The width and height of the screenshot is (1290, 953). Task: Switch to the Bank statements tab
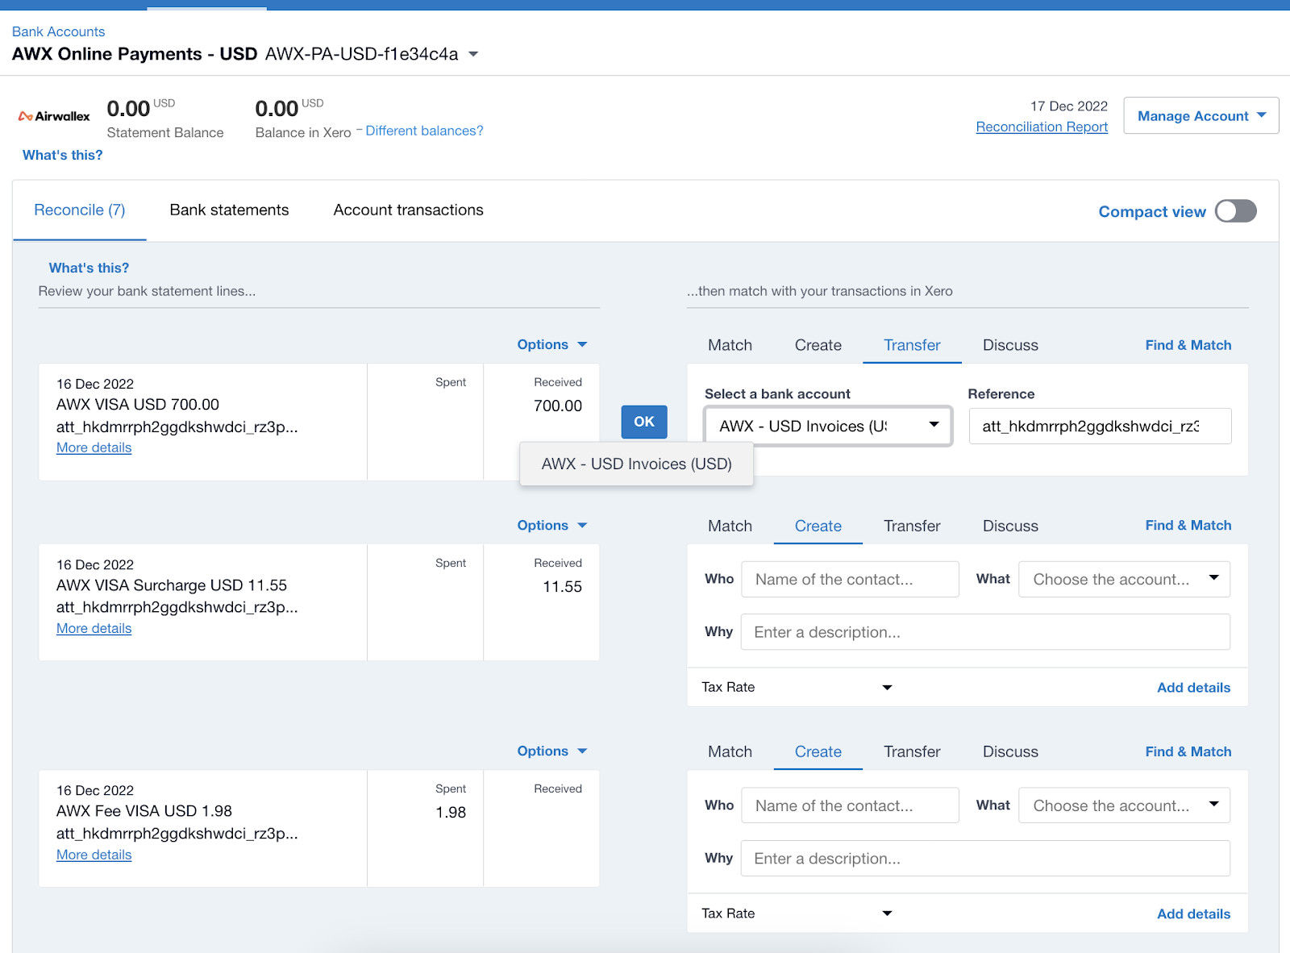(229, 210)
